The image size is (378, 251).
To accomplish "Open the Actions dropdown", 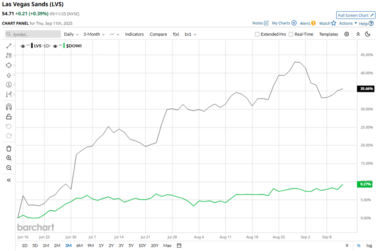I will pyautogui.click(x=348, y=23).
